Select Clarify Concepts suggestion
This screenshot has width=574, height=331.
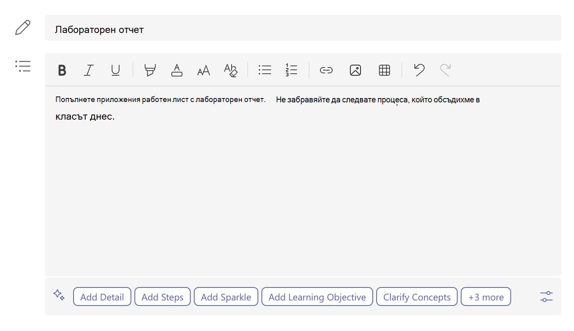coord(417,297)
